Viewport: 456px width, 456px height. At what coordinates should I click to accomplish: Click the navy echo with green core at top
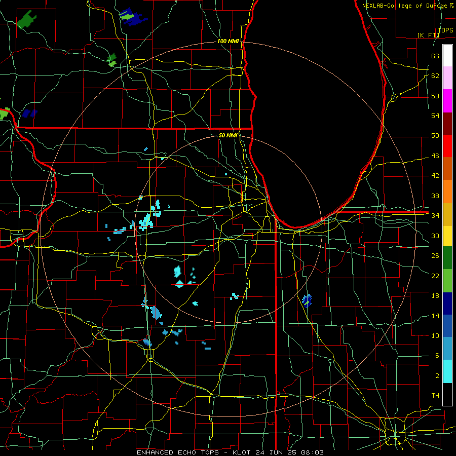pos(133,17)
